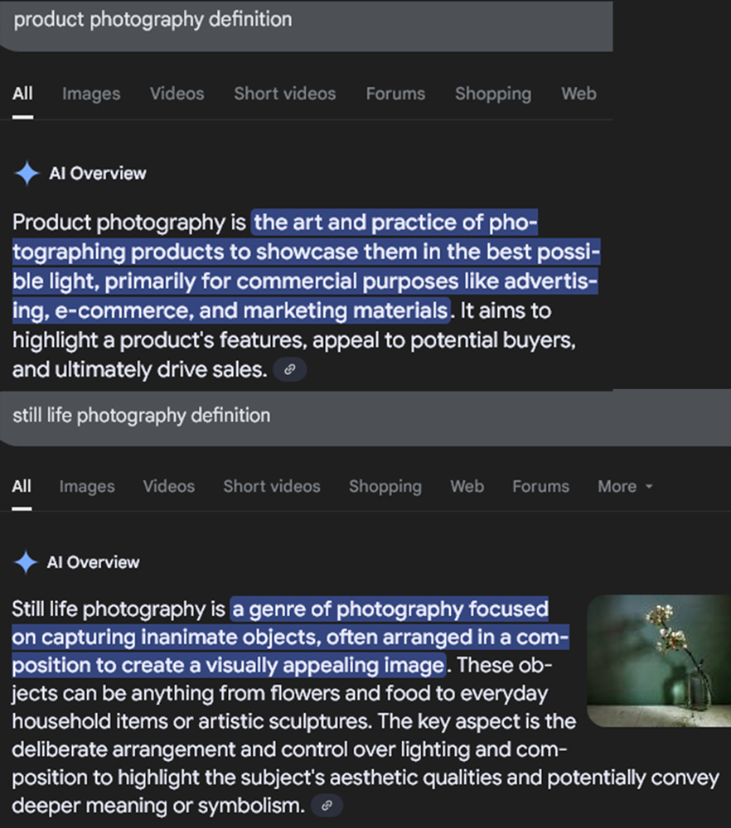Viewport: 731px width, 828px height.
Task: Go to Forums tab in still life results
Action: tap(540, 486)
